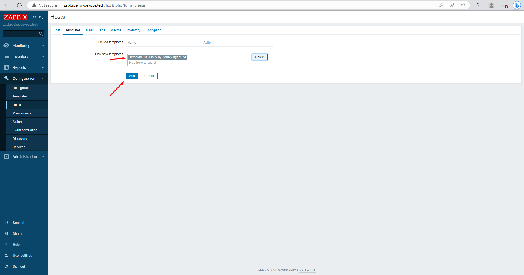Expand the Reports menu chevron

click(x=43, y=68)
